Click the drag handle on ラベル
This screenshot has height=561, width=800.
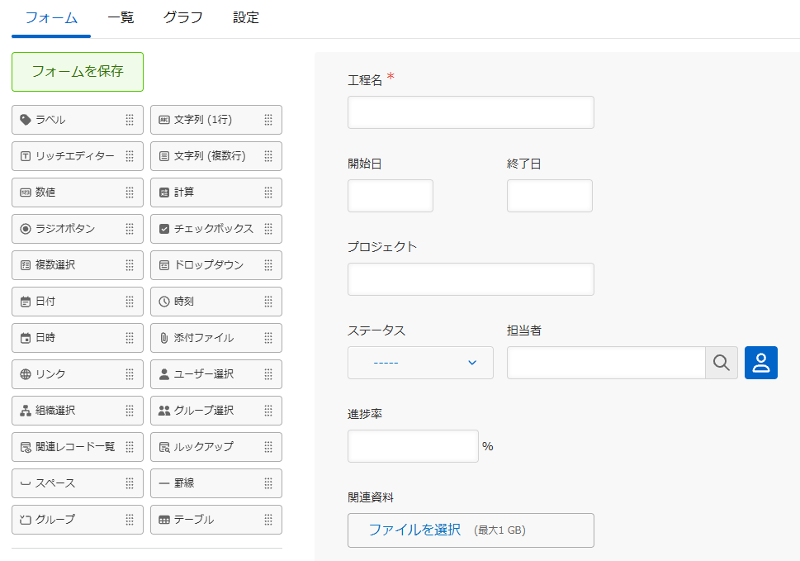pos(130,120)
